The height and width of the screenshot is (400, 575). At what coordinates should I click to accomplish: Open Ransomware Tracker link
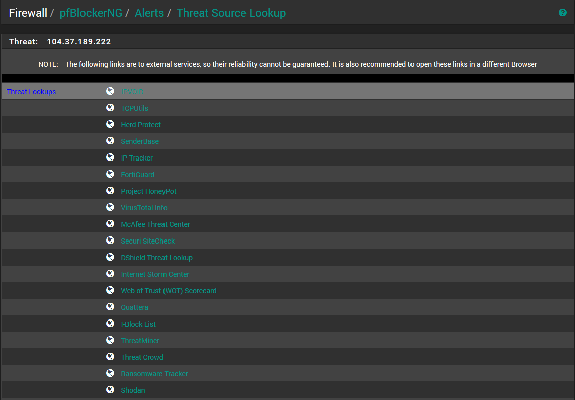pos(154,374)
